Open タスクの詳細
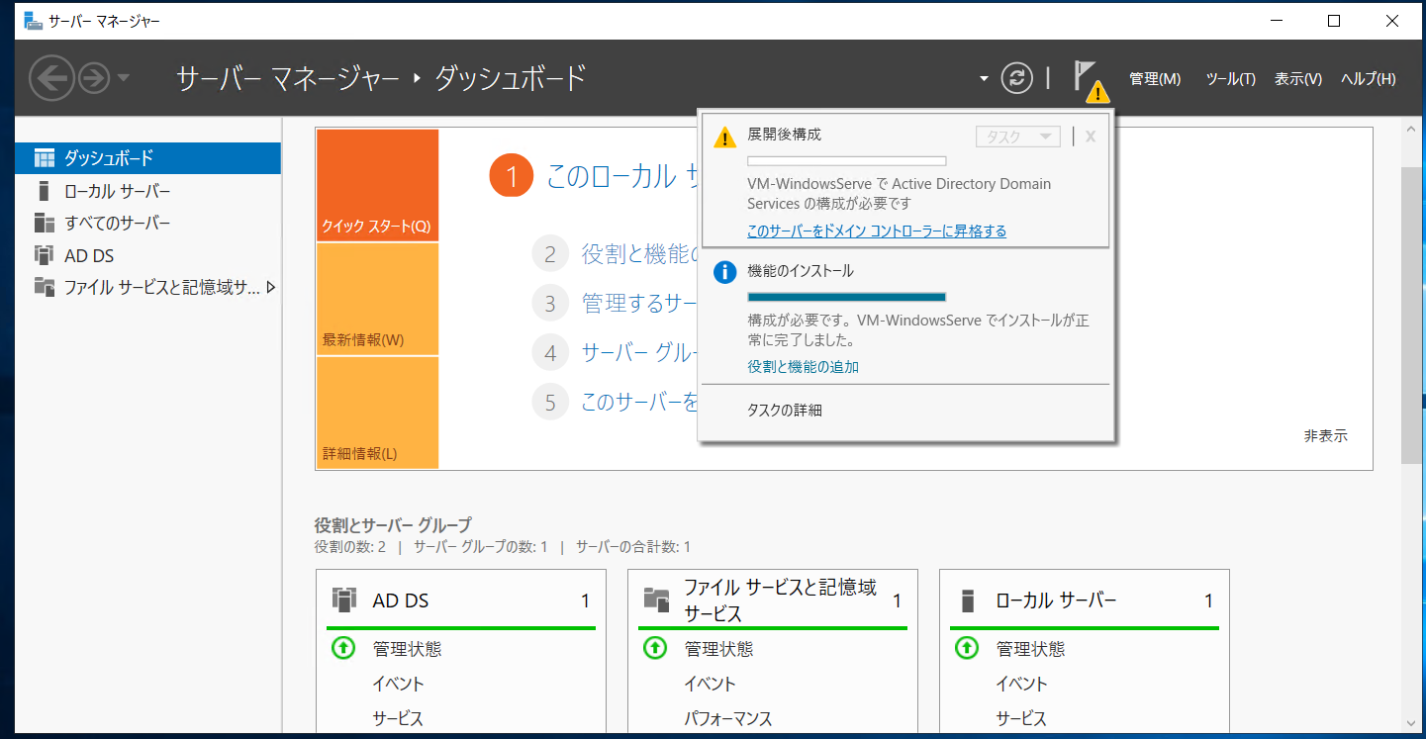Image resolution: width=1426 pixels, height=739 pixels. [x=785, y=410]
